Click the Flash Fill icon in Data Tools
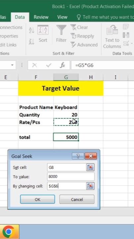The image size is (134, 239). [x=126, y=27]
